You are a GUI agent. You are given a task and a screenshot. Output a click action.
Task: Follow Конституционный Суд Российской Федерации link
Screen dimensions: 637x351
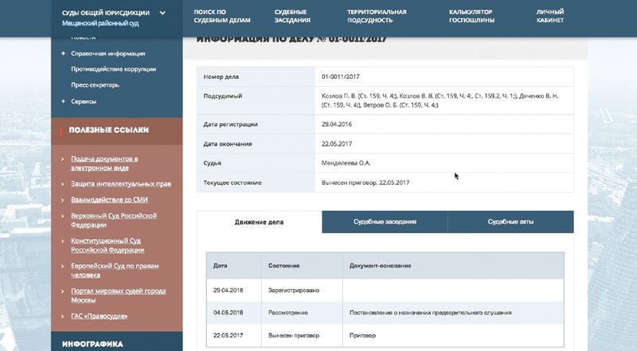coord(107,245)
